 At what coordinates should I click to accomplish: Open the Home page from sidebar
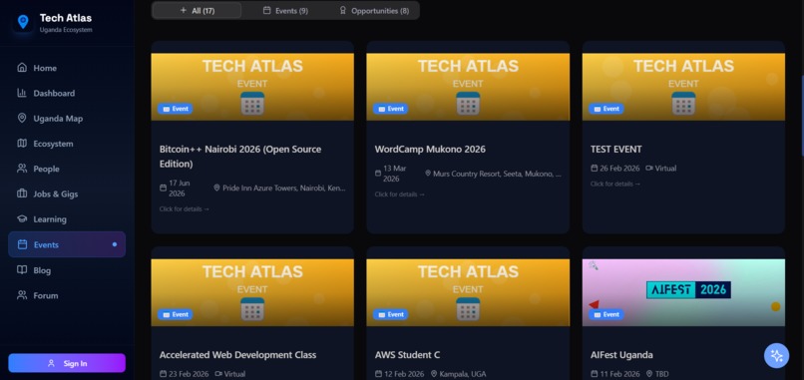point(67,68)
